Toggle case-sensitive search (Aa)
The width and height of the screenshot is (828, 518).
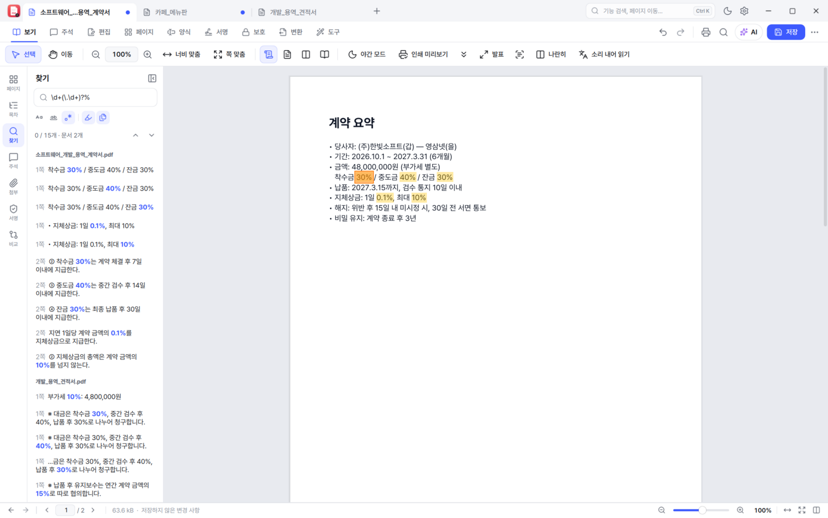(x=39, y=118)
